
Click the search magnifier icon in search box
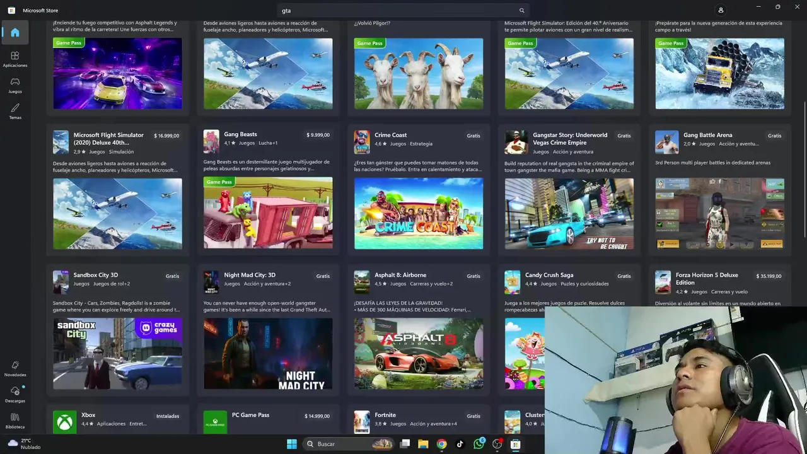tap(521, 10)
